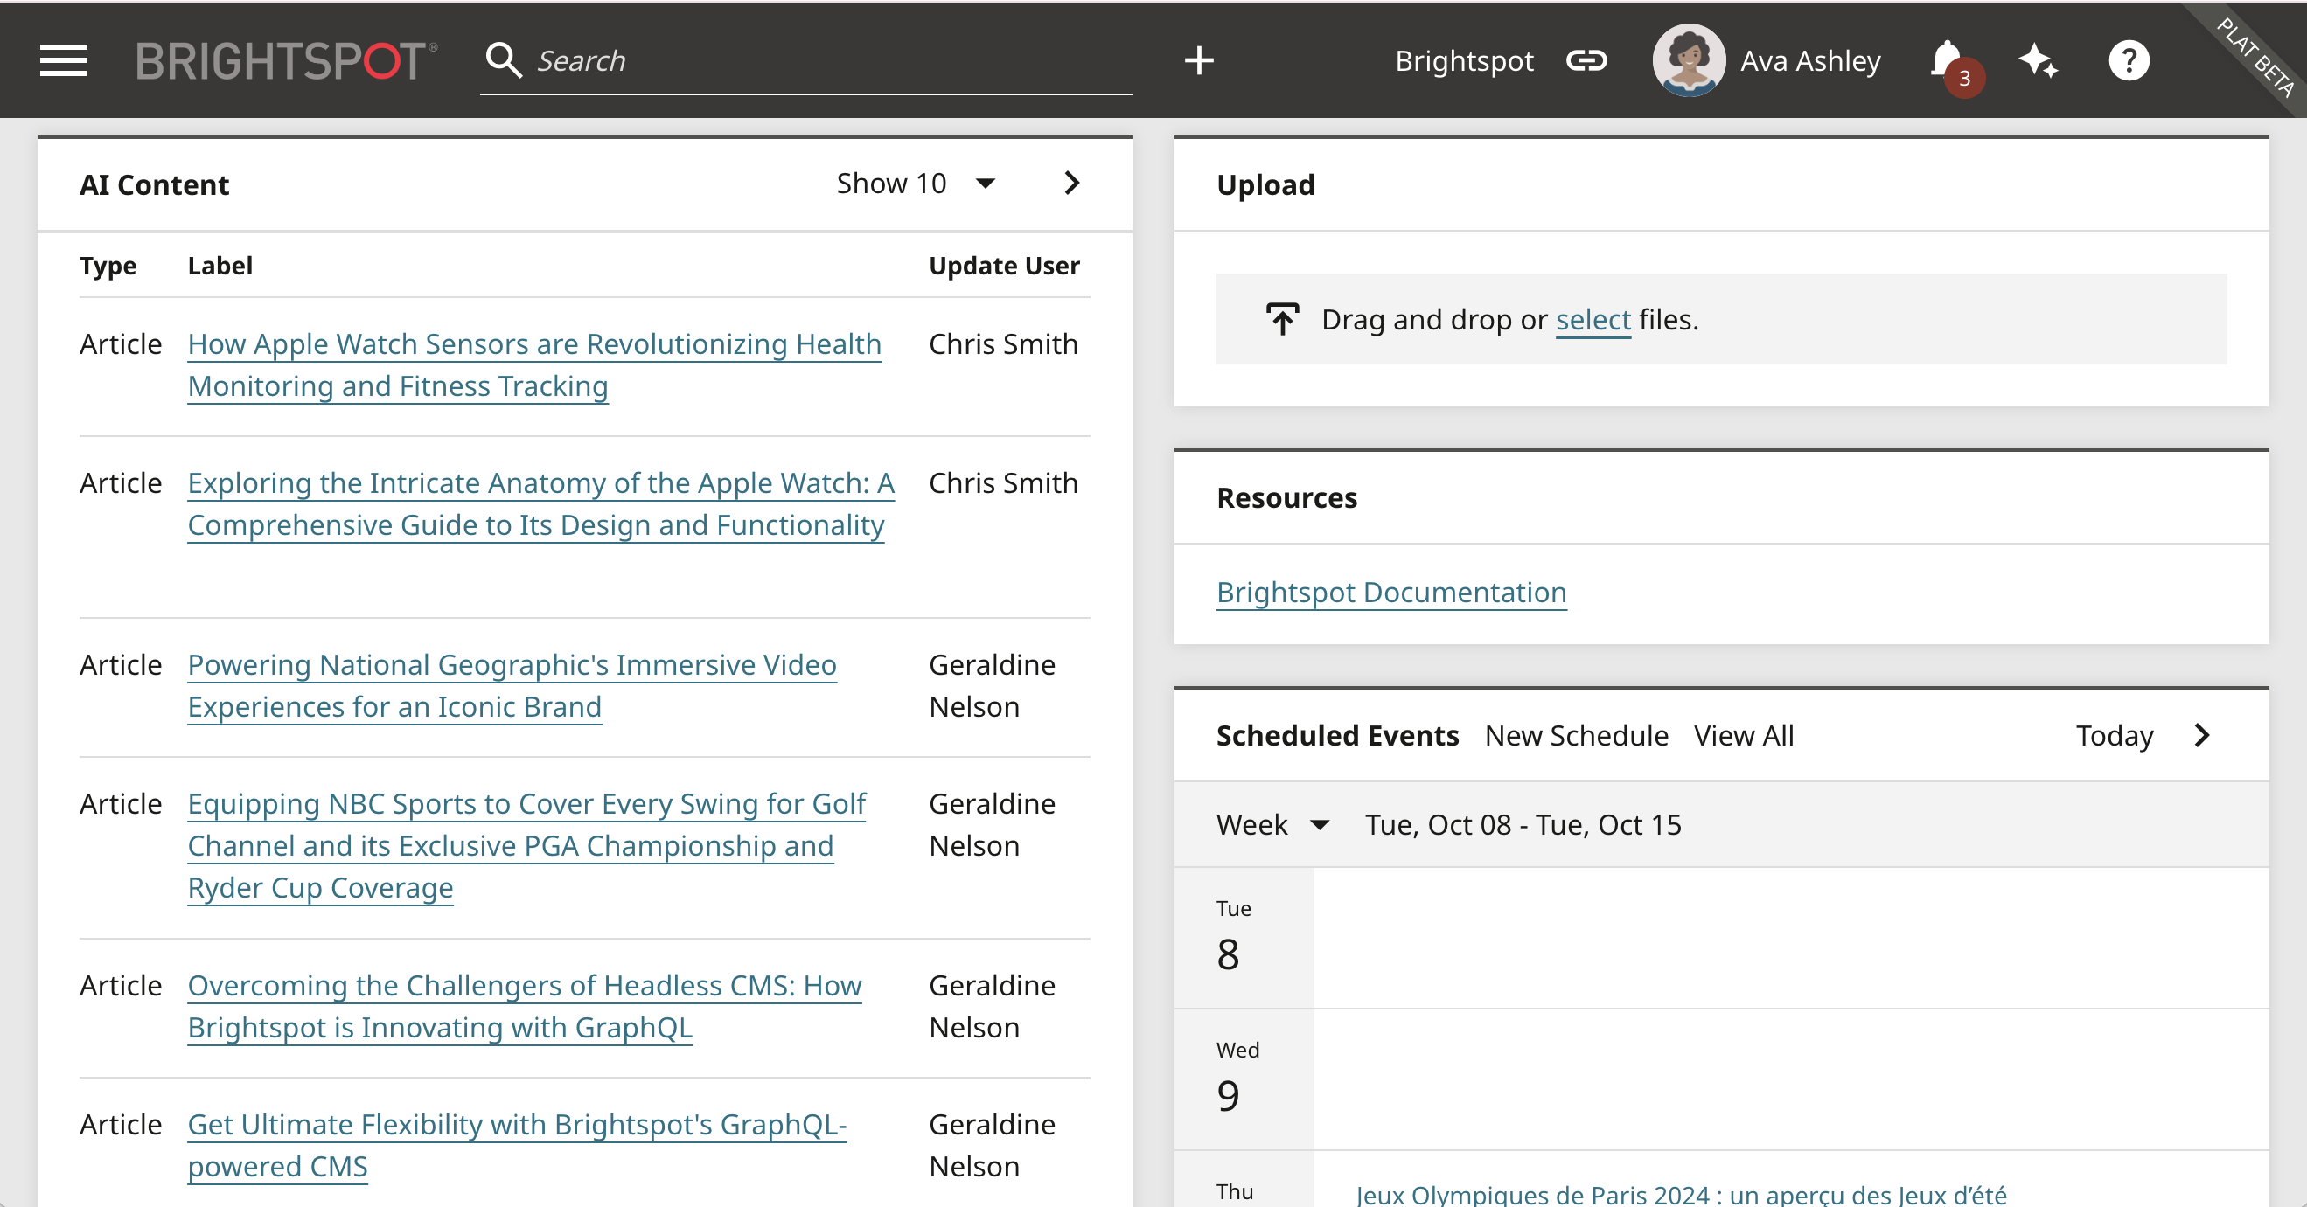Click the upload arrow icon
Image resolution: width=2307 pixels, height=1207 pixels.
(1281, 318)
